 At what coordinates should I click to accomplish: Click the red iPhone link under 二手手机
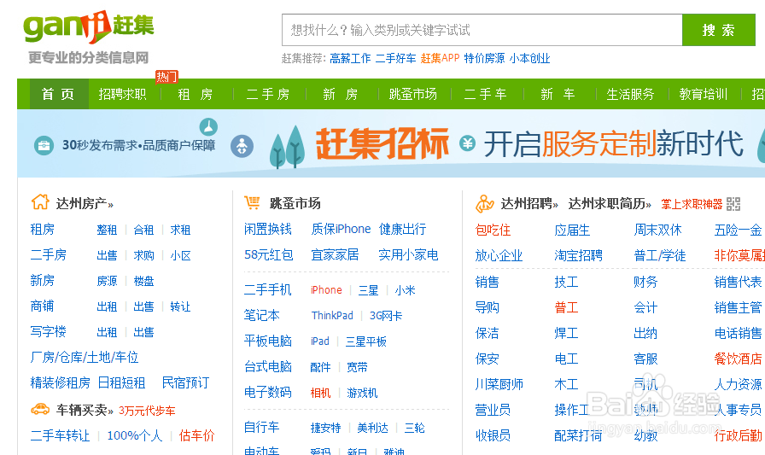[x=326, y=290]
